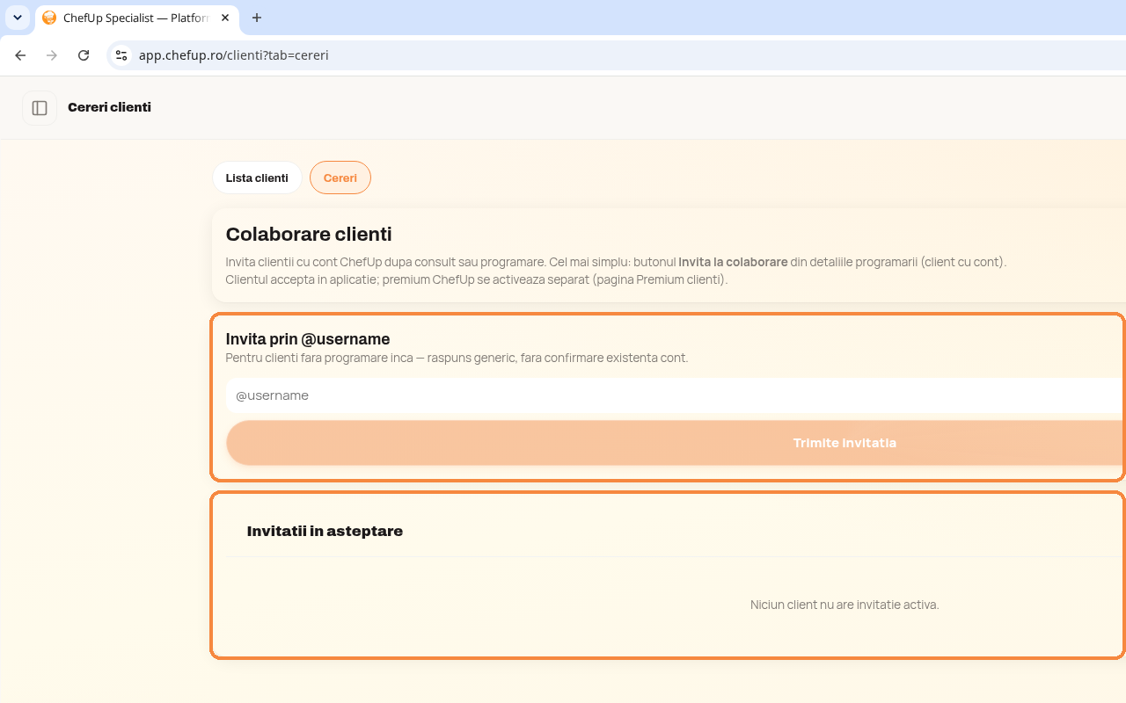Image resolution: width=1126 pixels, height=703 pixels.
Task: Click the browser forward arrow
Action: (x=52, y=55)
